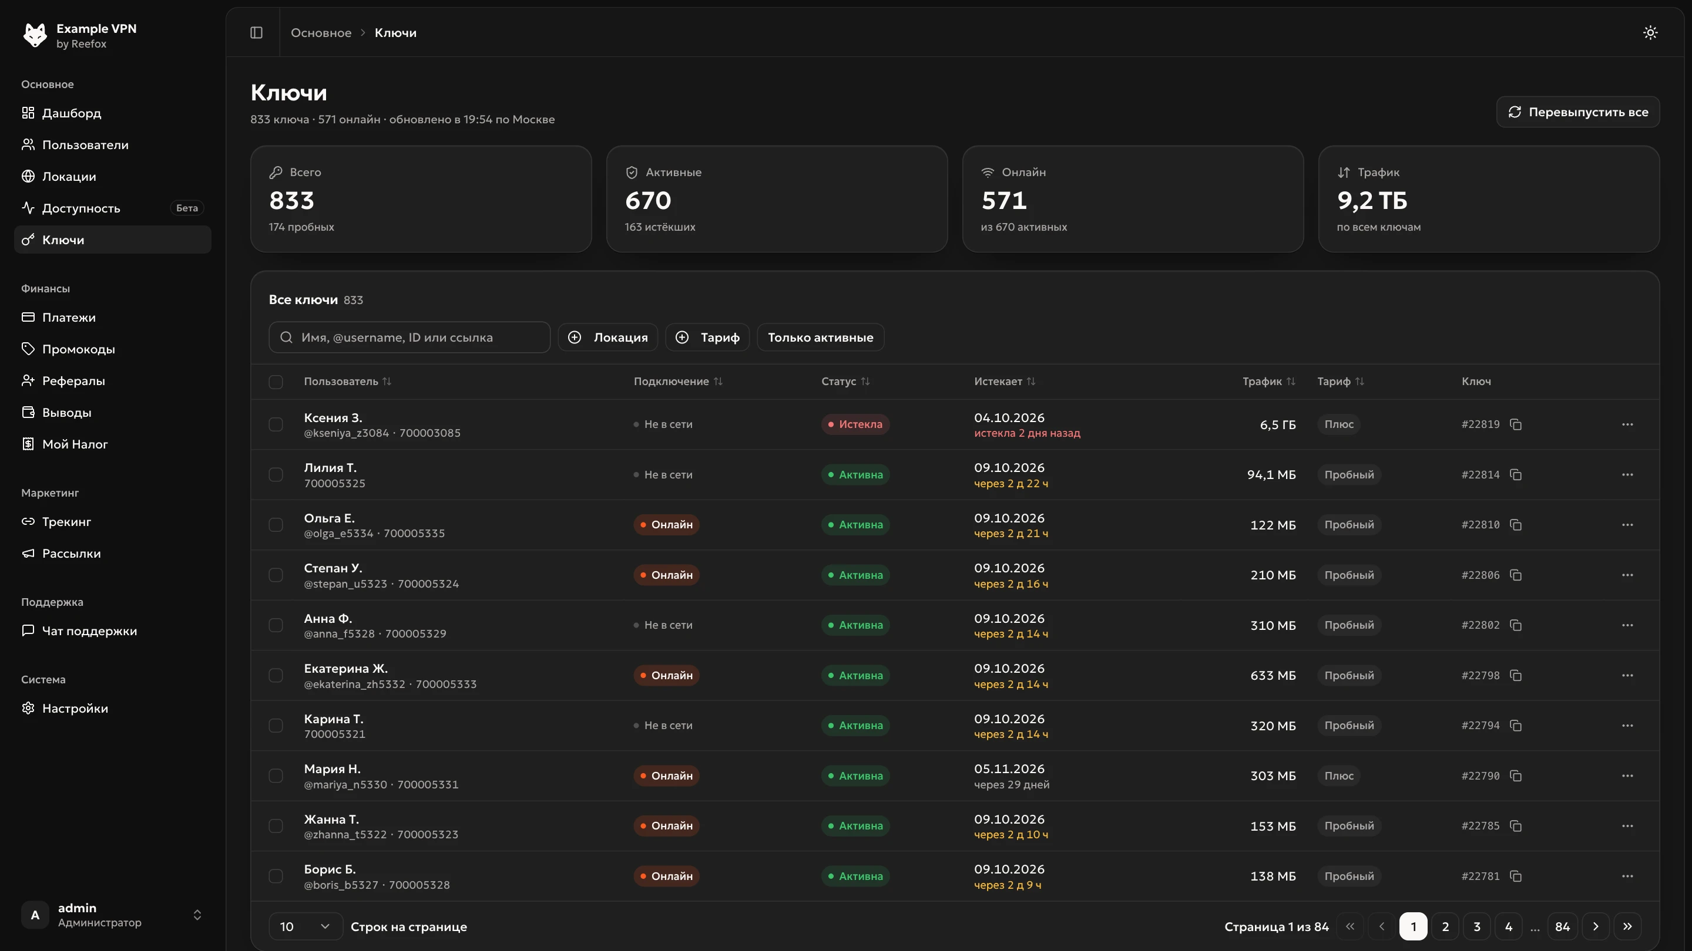The width and height of the screenshot is (1692, 951).
Task: Go to last page double-arrow icon
Action: (1627, 927)
